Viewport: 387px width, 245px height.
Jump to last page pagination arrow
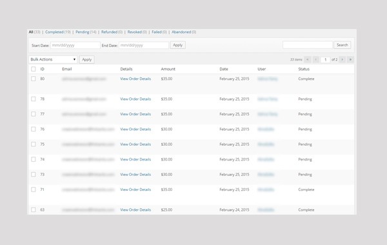coord(350,59)
